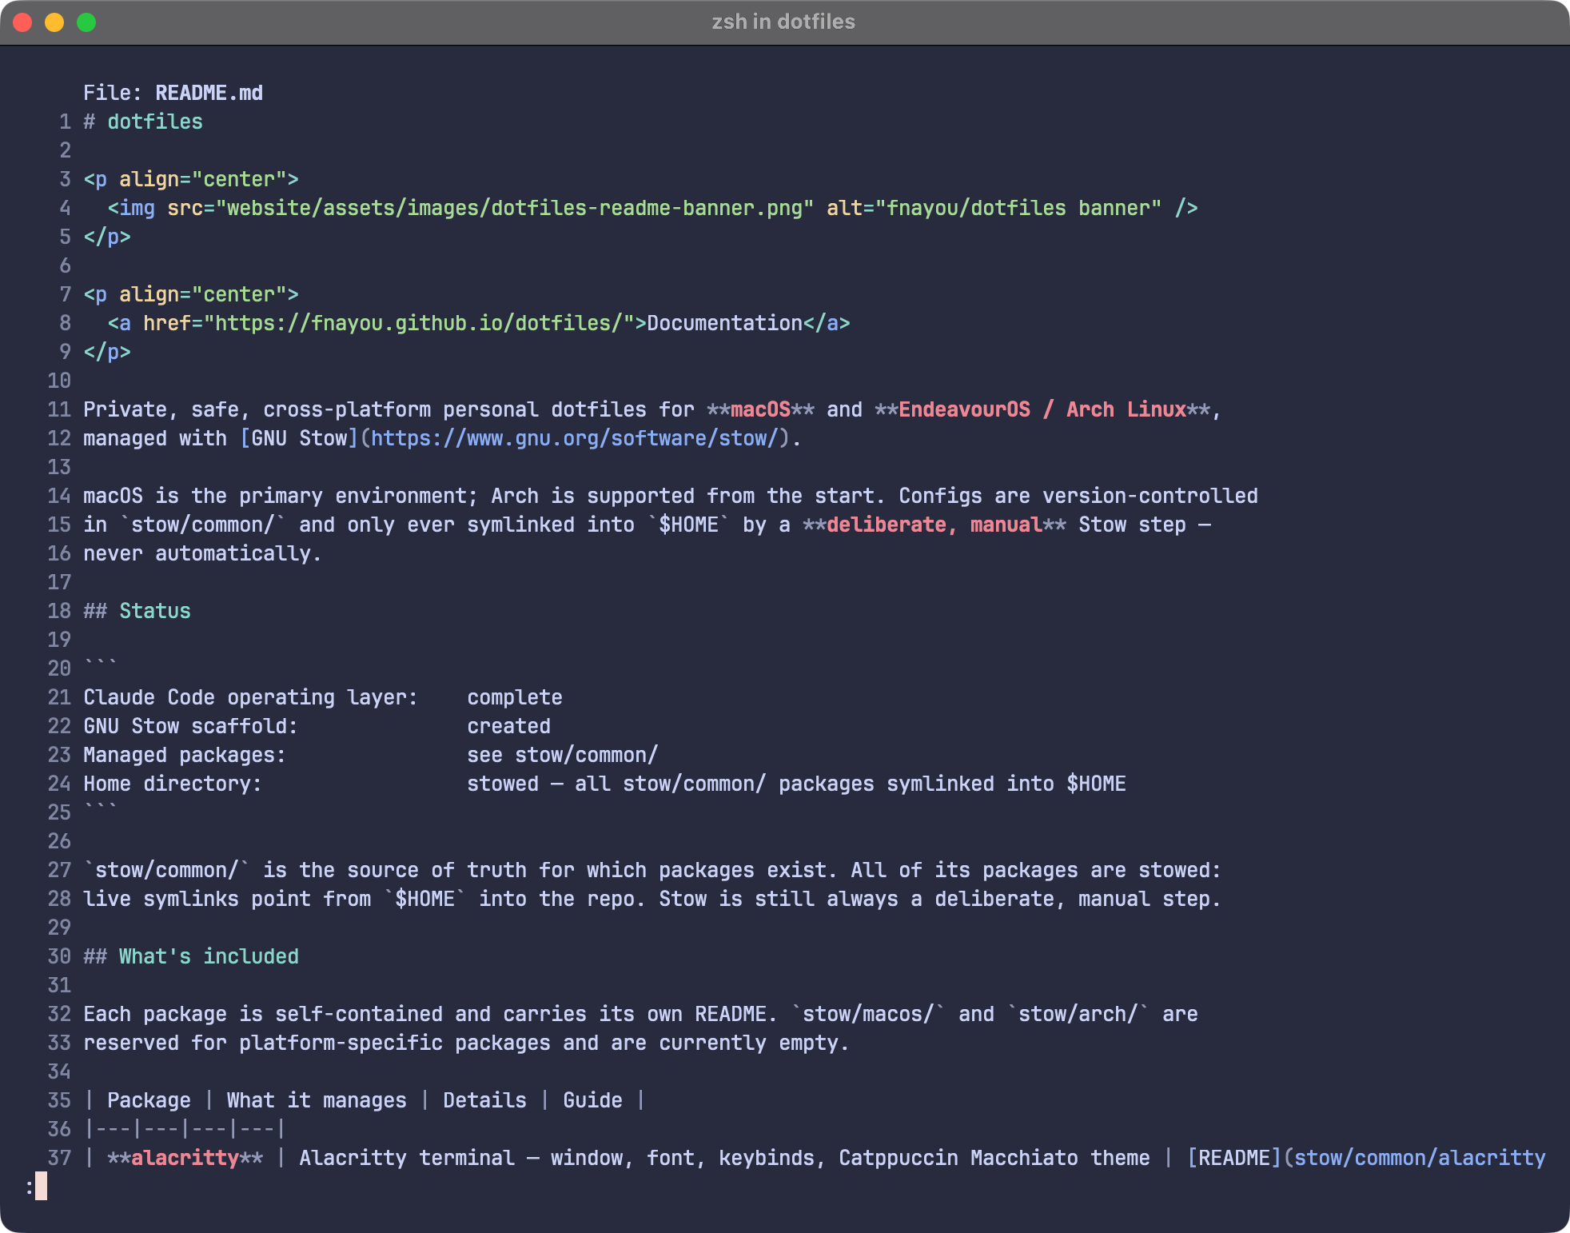The width and height of the screenshot is (1570, 1233).
Task: Click the bold 'alacritty' package name
Action: [185, 1158]
